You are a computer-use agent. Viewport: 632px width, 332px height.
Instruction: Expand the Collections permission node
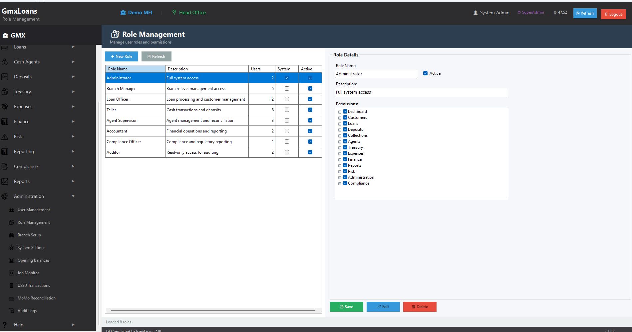coord(340,136)
